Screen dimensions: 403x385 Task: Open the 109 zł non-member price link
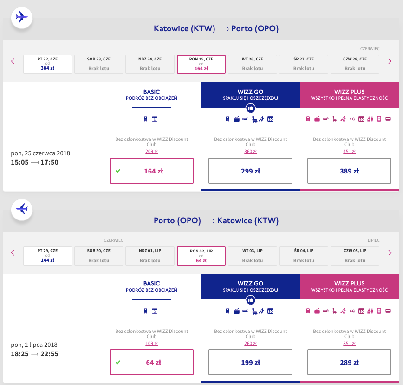click(152, 343)
